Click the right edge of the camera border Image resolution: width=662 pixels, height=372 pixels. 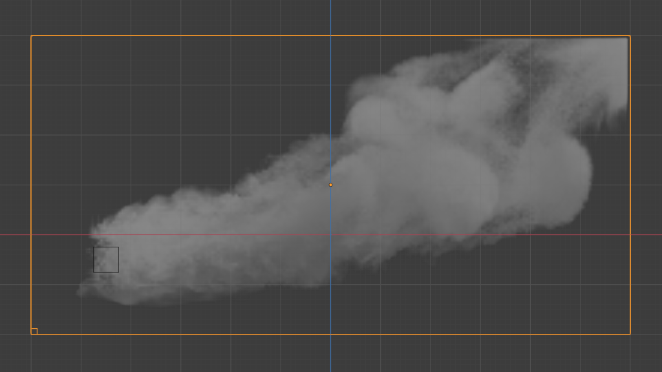click(x=630, y=194)
